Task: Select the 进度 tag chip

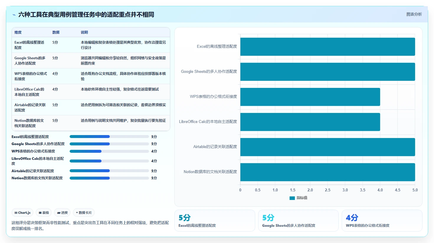Action: [62, 213]
